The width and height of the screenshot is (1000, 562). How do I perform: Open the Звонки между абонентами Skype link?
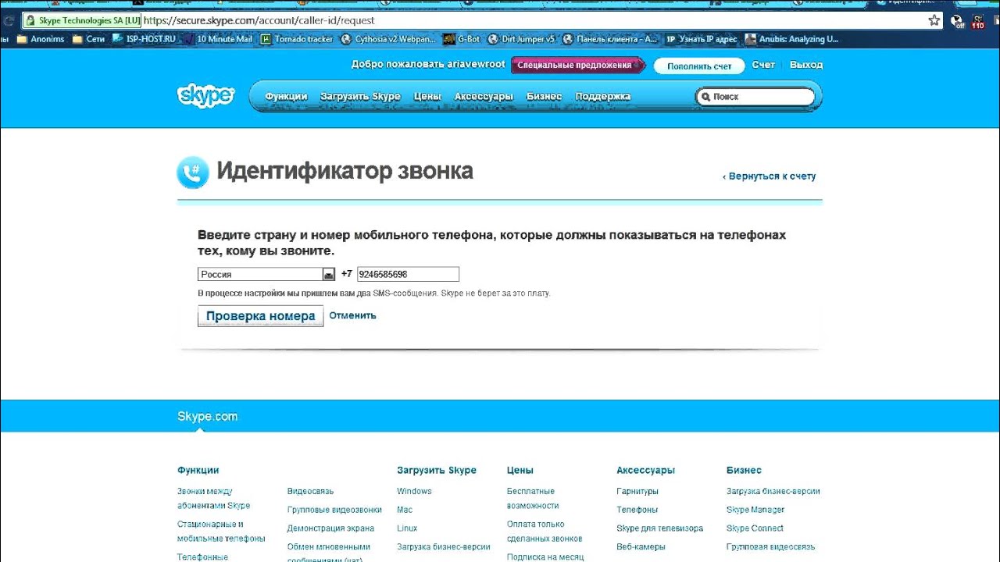click(213, 498)
